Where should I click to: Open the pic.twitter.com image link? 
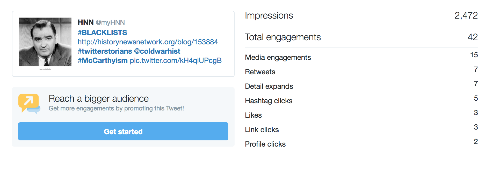176,60
